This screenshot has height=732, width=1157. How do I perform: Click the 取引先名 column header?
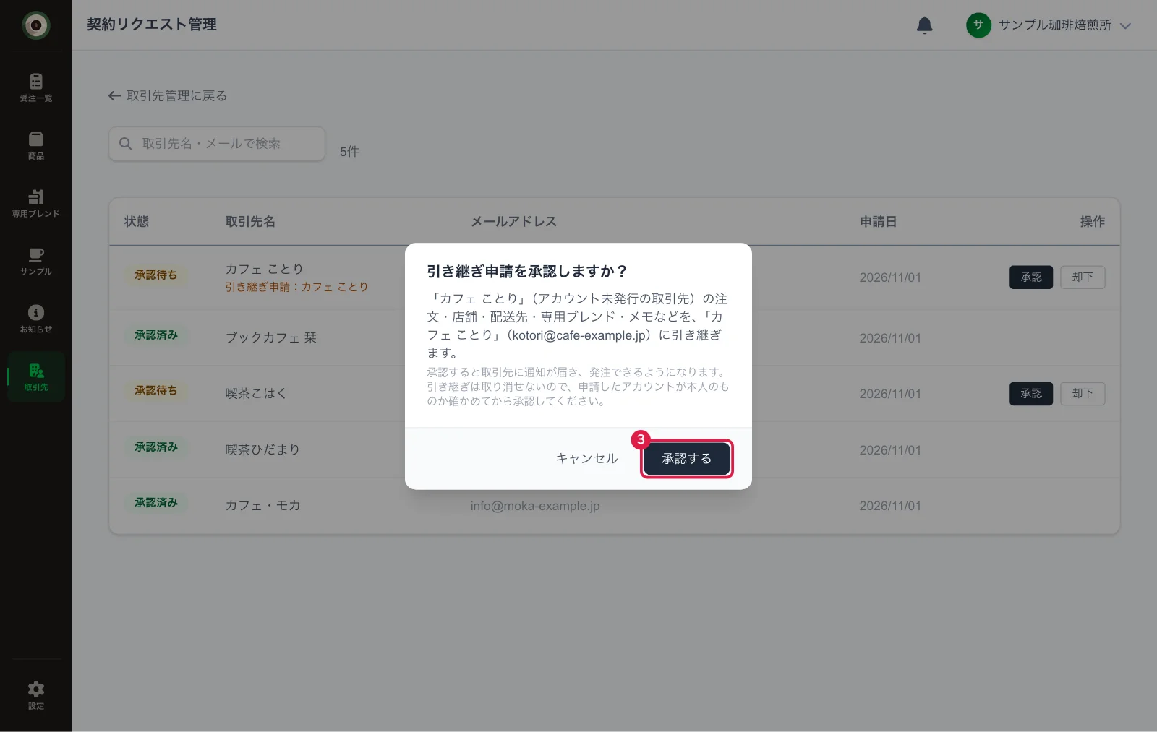(250, 222)
